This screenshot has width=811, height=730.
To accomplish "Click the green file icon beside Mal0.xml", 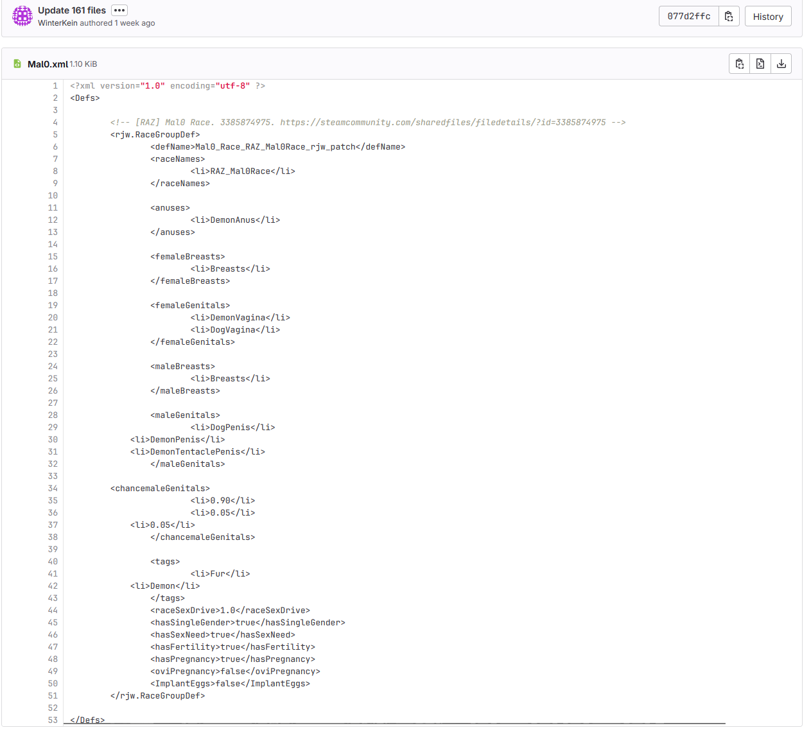I will (x=17, y=64).
